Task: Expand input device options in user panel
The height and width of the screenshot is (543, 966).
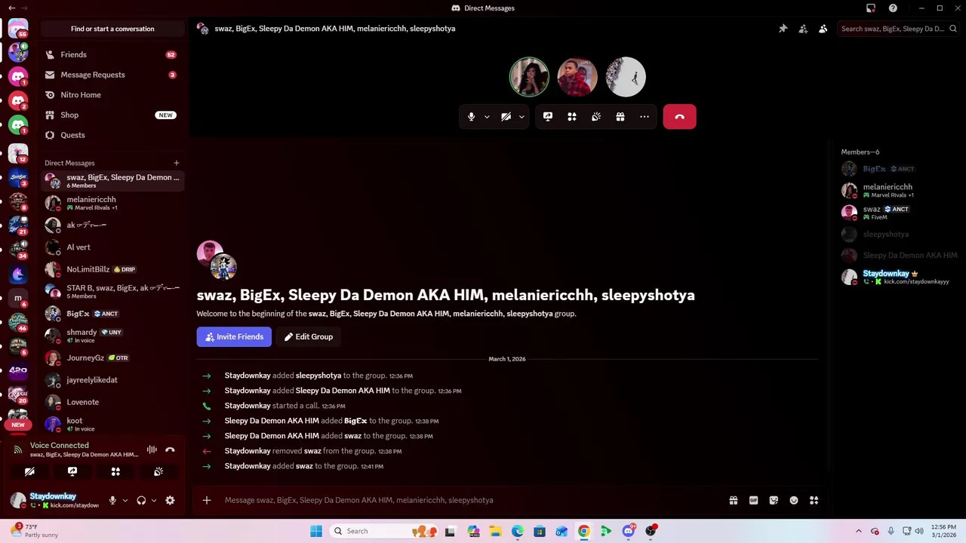Action: [125, 500]
